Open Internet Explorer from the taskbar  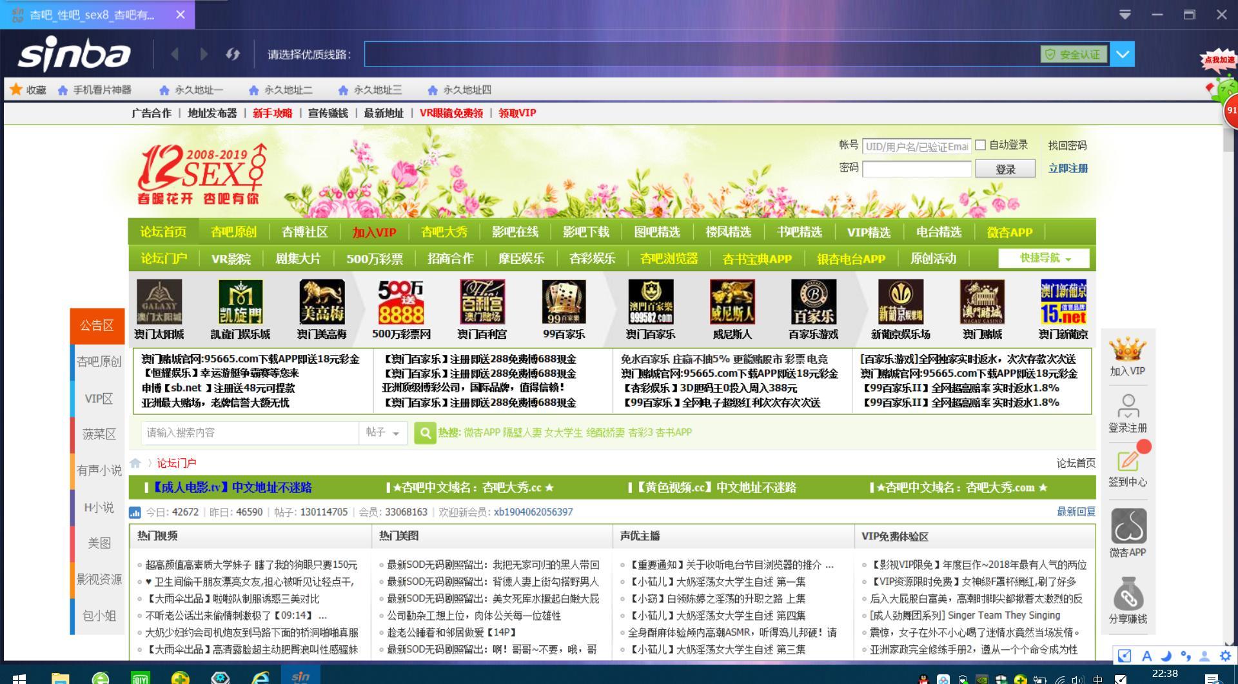260,678
